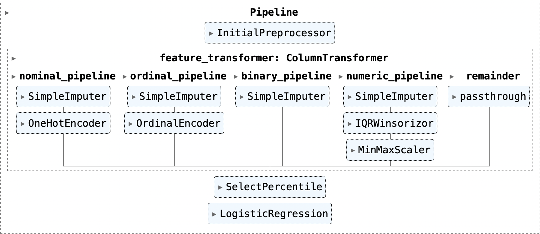Viewport: 540px width, 234px height.
Task: Open SimpleImputer under numeric_pipeline
Action: 390,97
